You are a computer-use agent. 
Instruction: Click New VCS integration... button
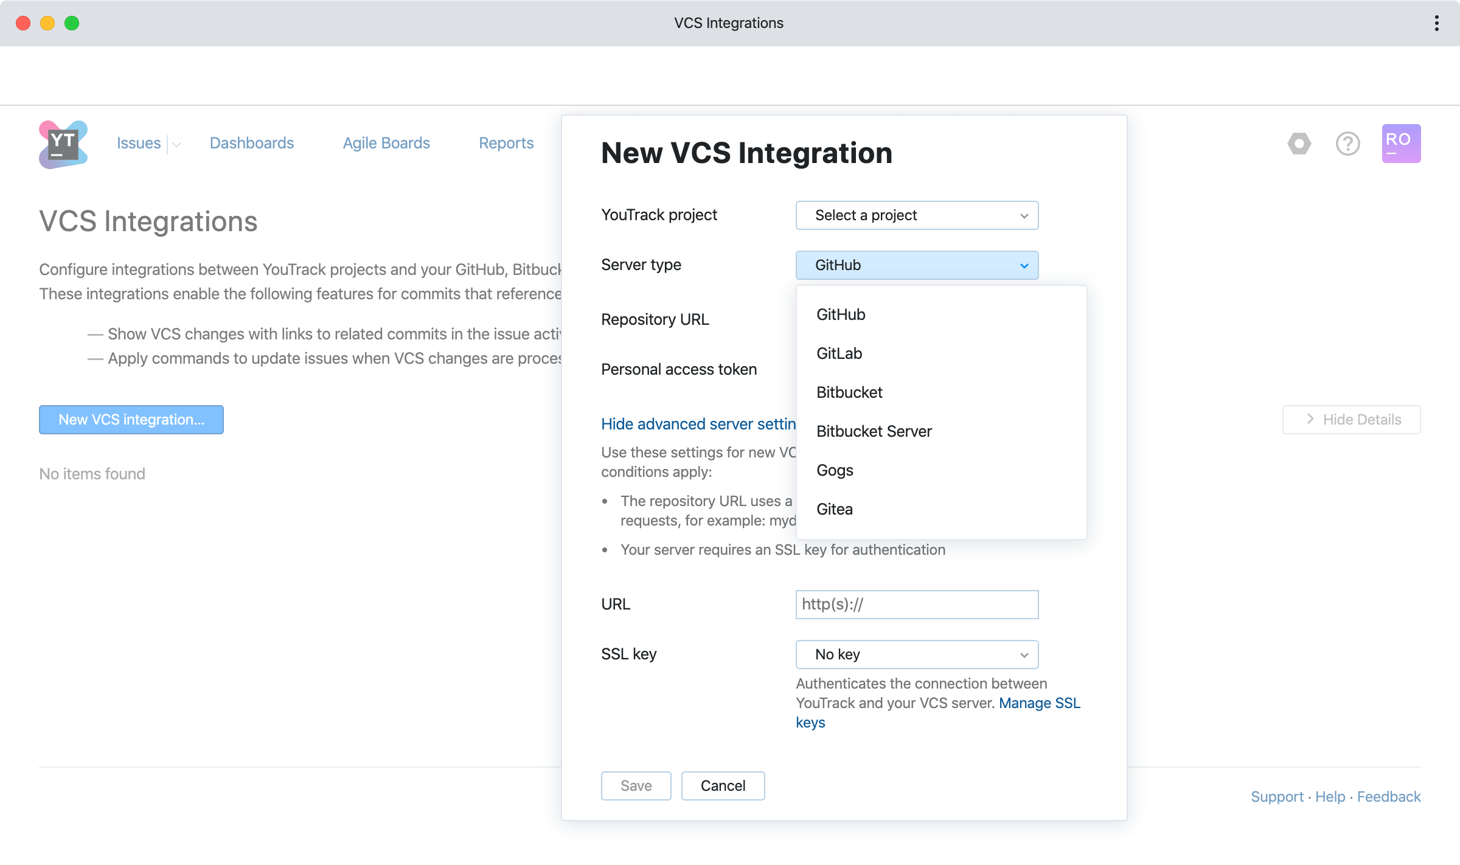click(131, 420)
